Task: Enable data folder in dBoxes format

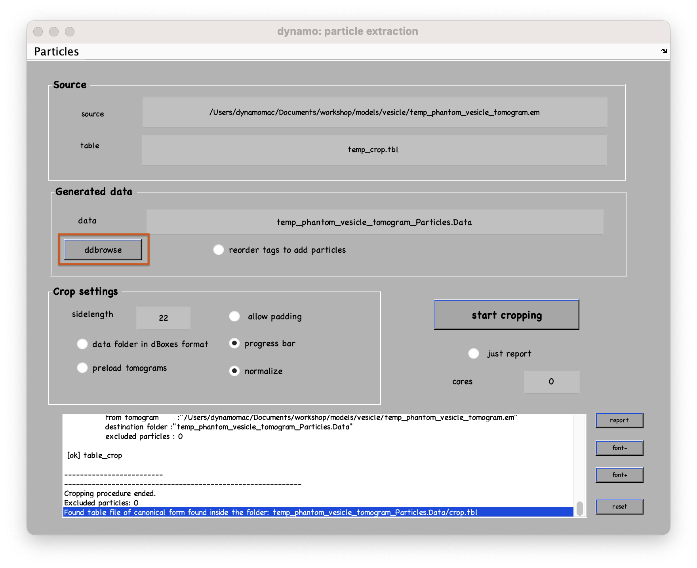Action: [x=82, y=344]
